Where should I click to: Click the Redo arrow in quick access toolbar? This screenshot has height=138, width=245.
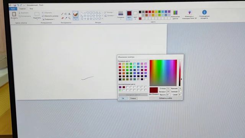pyautogui.click(x=21, y=5)
